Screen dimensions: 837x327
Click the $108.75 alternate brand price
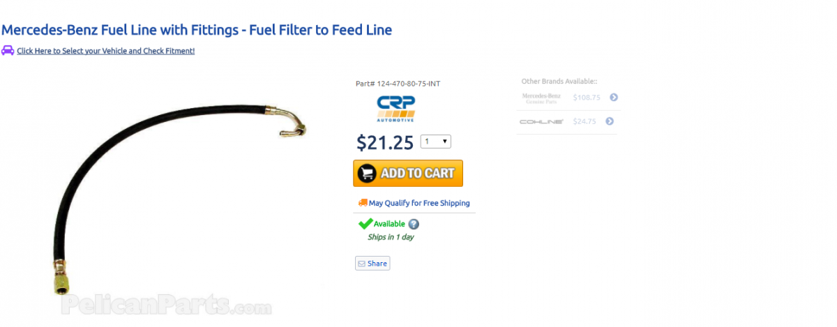[587, 98]
